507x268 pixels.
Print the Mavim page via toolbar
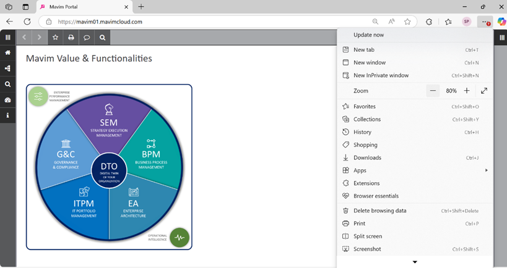71,38
